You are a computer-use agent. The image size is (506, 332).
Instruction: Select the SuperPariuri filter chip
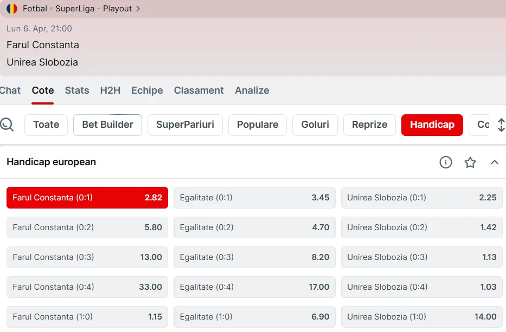(x=185, y=125)
